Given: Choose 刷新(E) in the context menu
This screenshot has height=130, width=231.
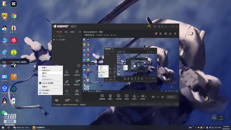Looking at the screenshot, I should pos(50,73).
